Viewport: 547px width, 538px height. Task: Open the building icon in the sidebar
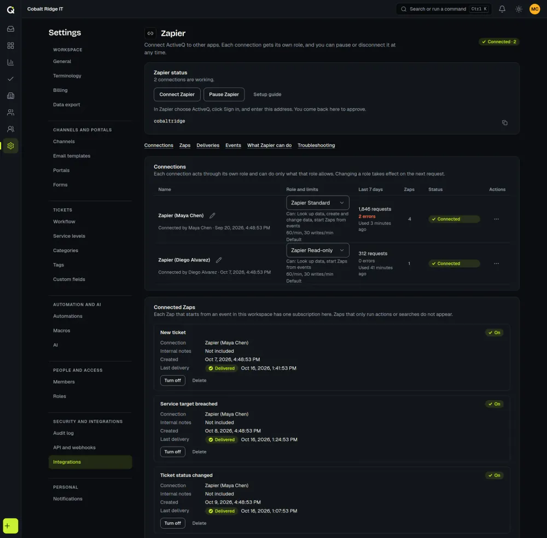tap(10, 96)
